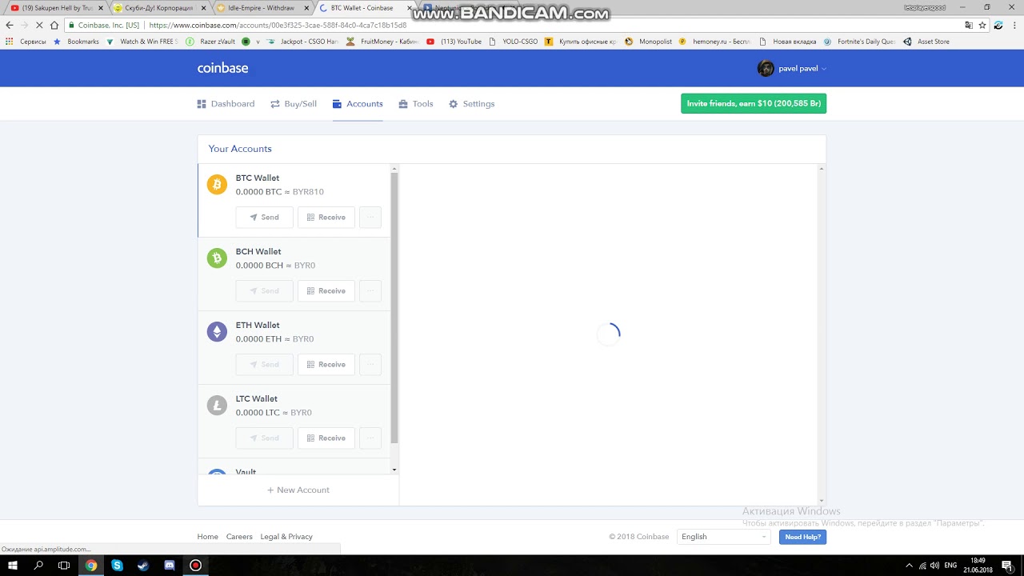Screen dimensions: 1024x576
Task: Select the LTC Wallet litecoin icon
Action: pos(217,406)
